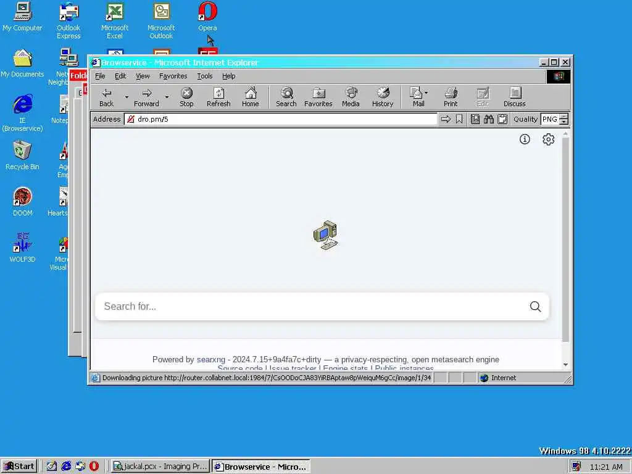
Task: Click the Back toolbar button
Action: tap(106, 97)
